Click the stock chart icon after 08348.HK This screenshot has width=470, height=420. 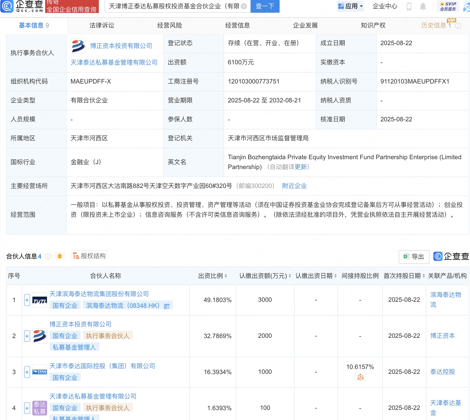coord(167,307)
